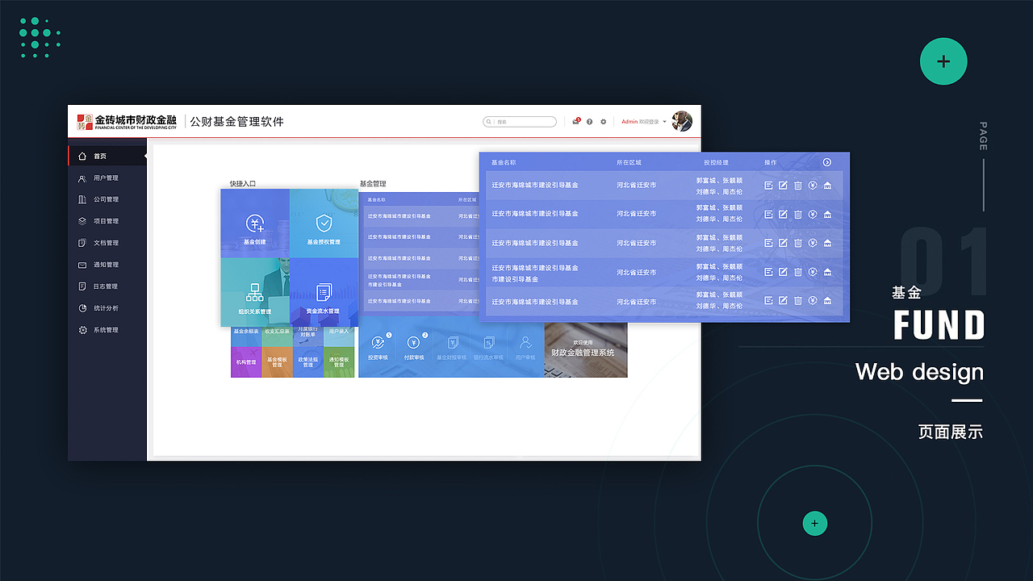1033x581 pixels.
Task: Delete the first fund row via trash icon
Action: point(797,185)
